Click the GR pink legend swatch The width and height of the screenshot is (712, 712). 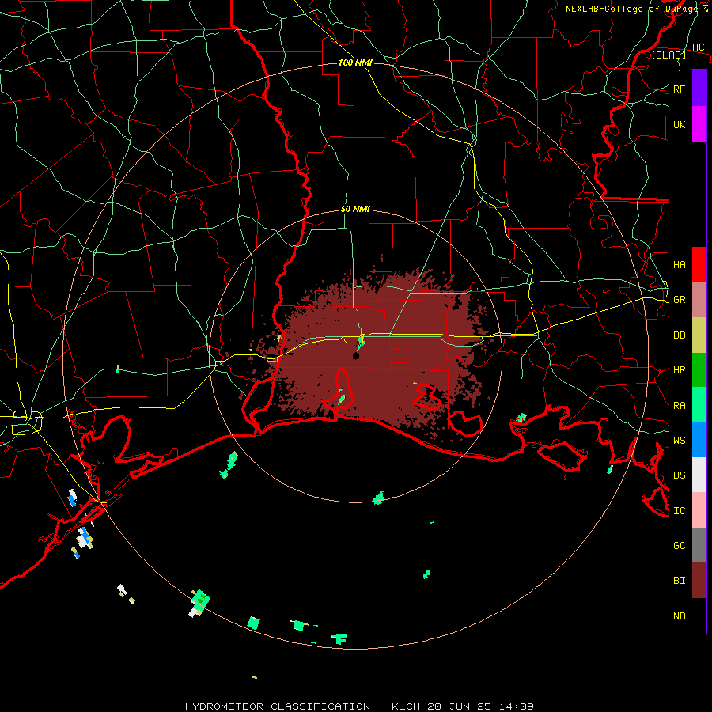699,300
